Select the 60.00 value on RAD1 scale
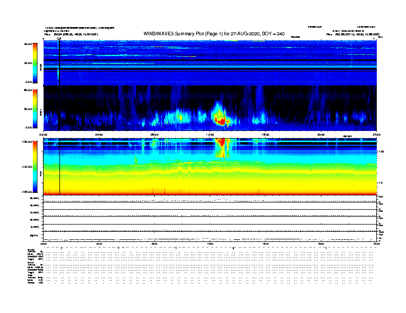406x313 pixels. tap(28, 90)
